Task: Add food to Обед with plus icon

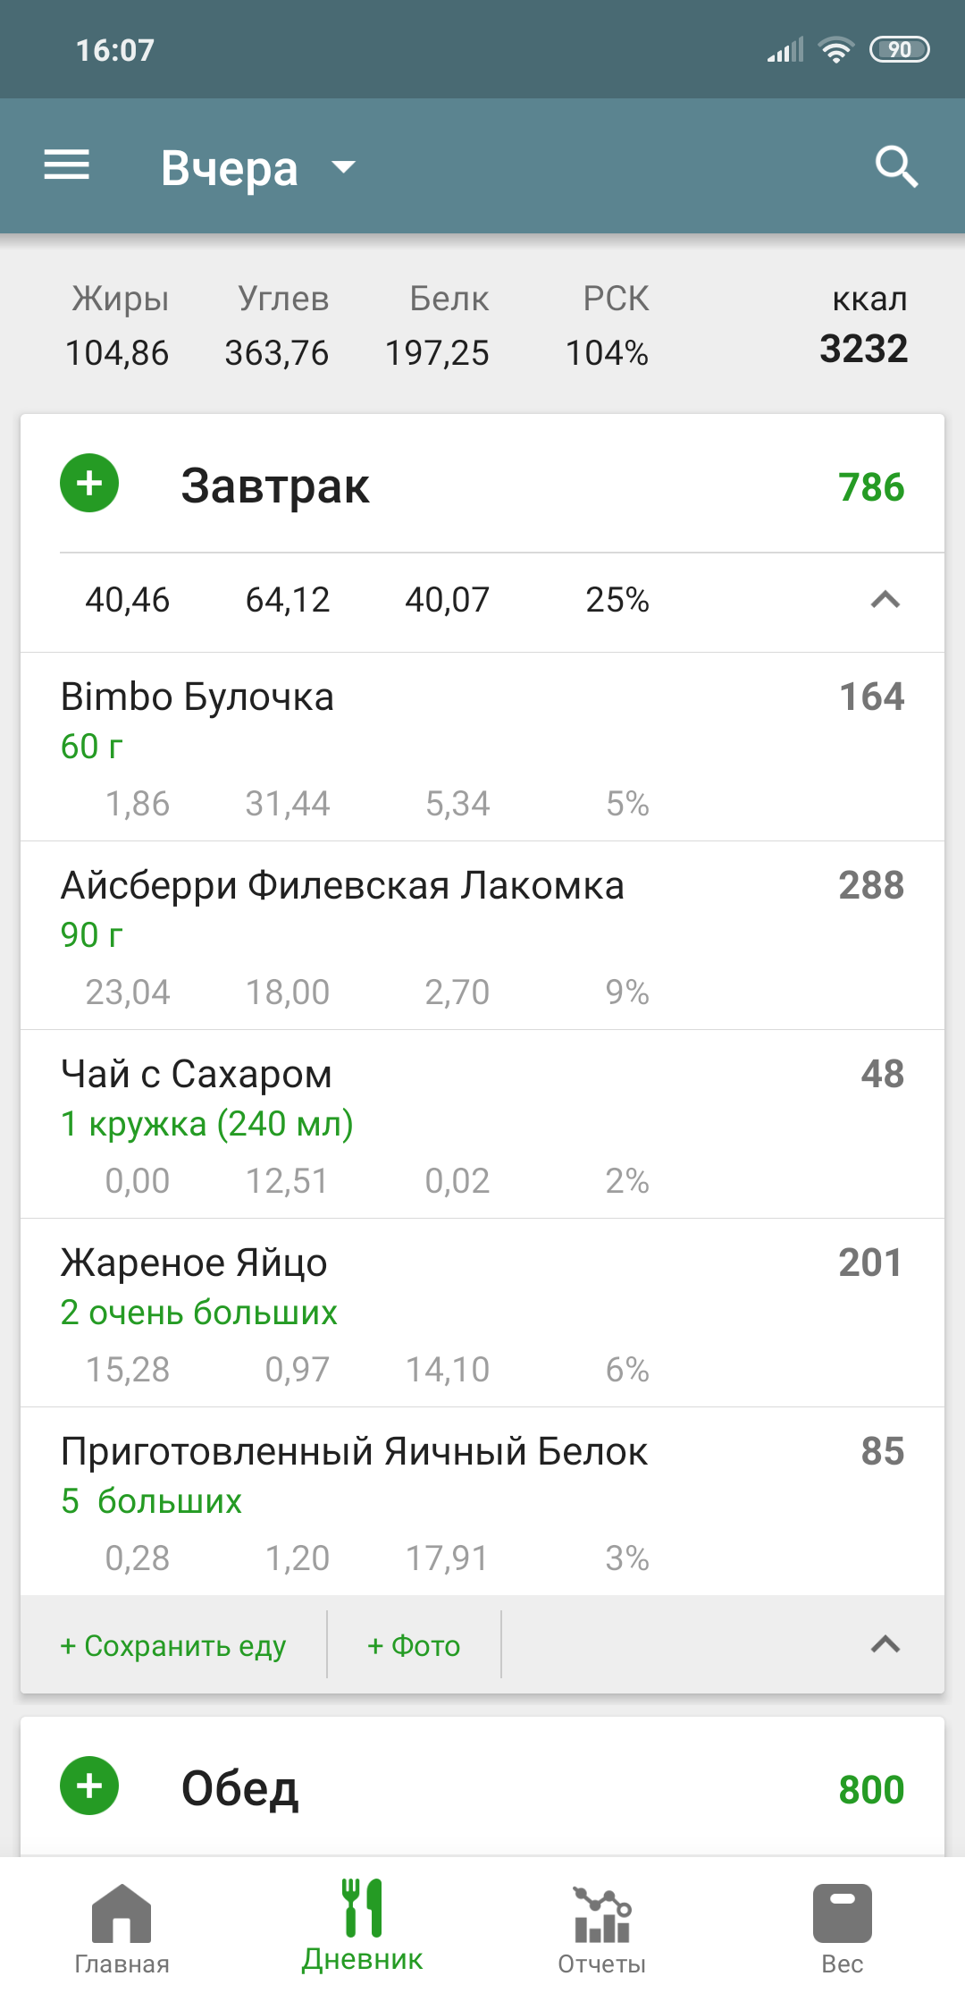Action: coord(89,1786)
